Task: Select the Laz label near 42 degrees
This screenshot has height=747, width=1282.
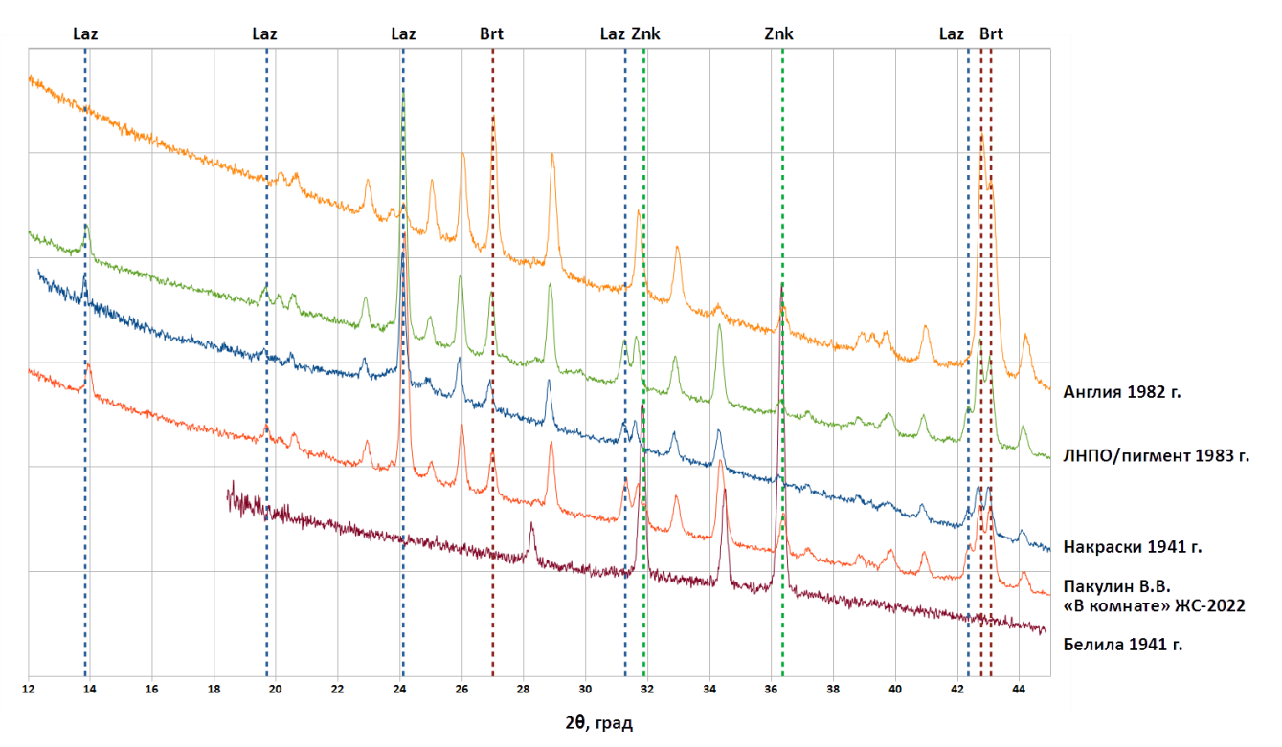Action: pos(952,33)
